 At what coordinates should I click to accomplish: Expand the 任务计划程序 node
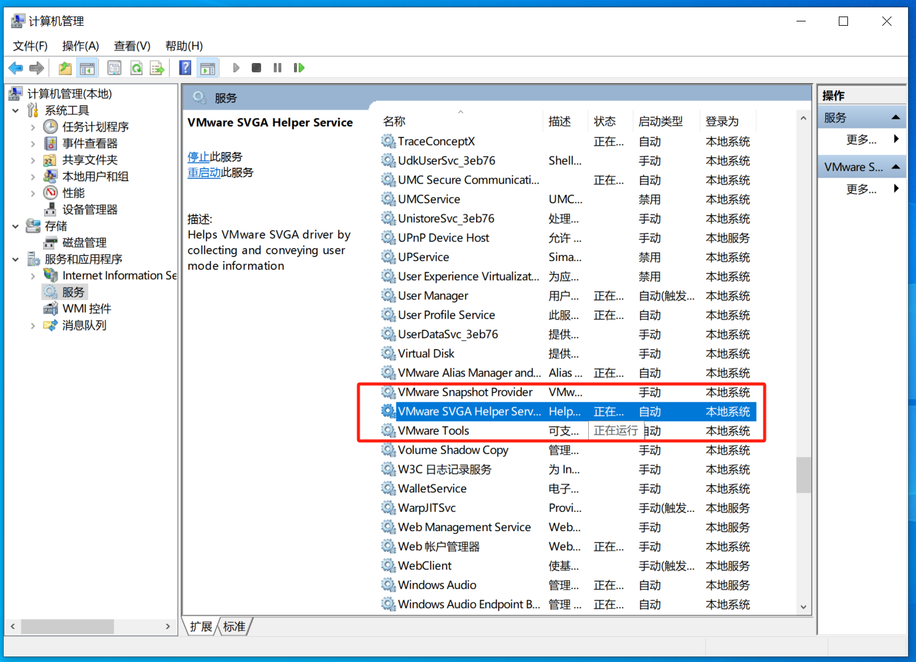point(32,127)
